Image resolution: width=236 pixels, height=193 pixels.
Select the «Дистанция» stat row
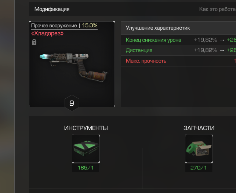[x=178, y=50]
